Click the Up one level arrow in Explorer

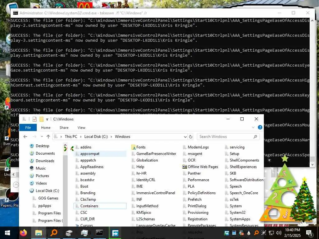(x=48, y=137)
